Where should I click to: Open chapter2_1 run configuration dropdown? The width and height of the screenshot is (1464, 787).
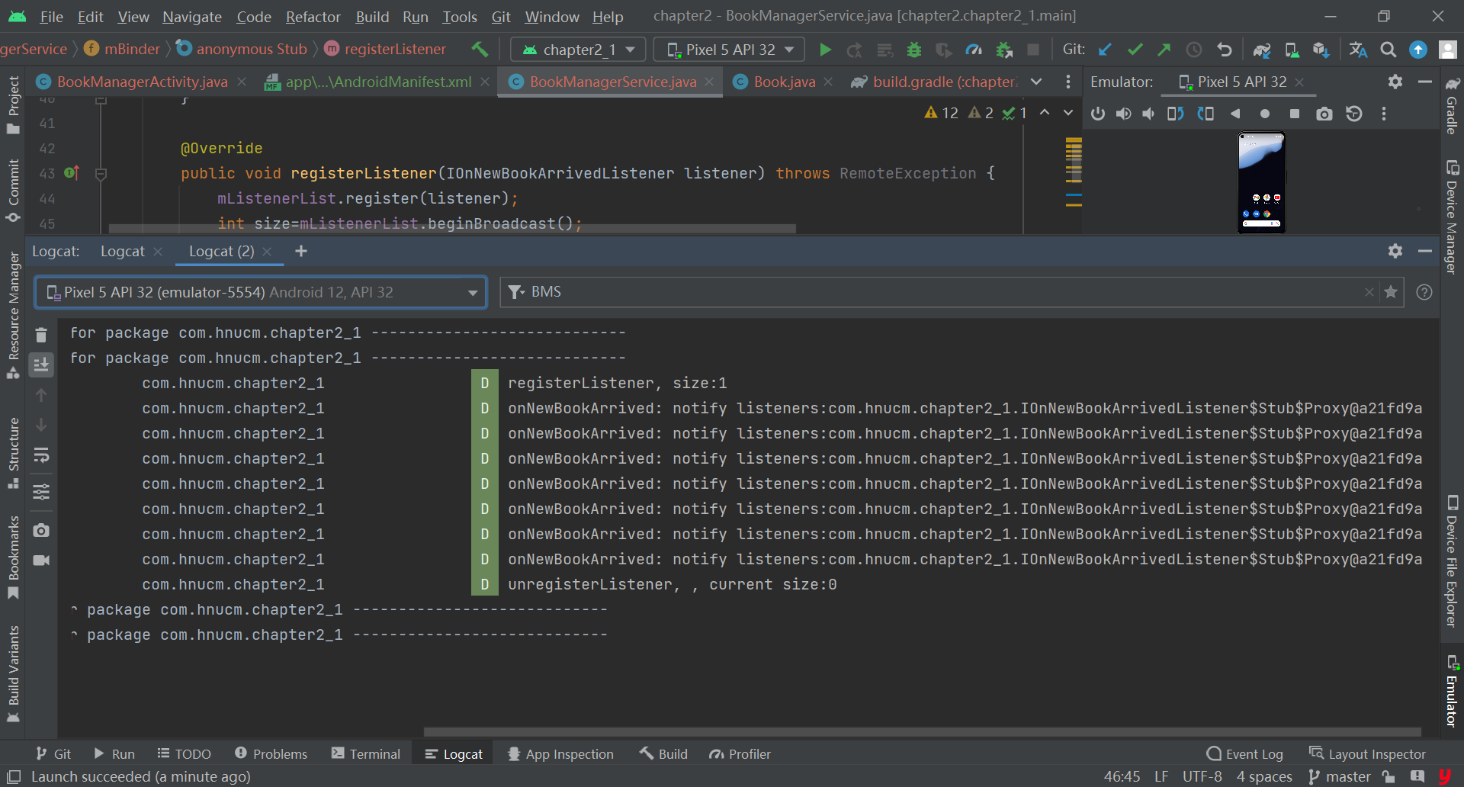(577, 50)
